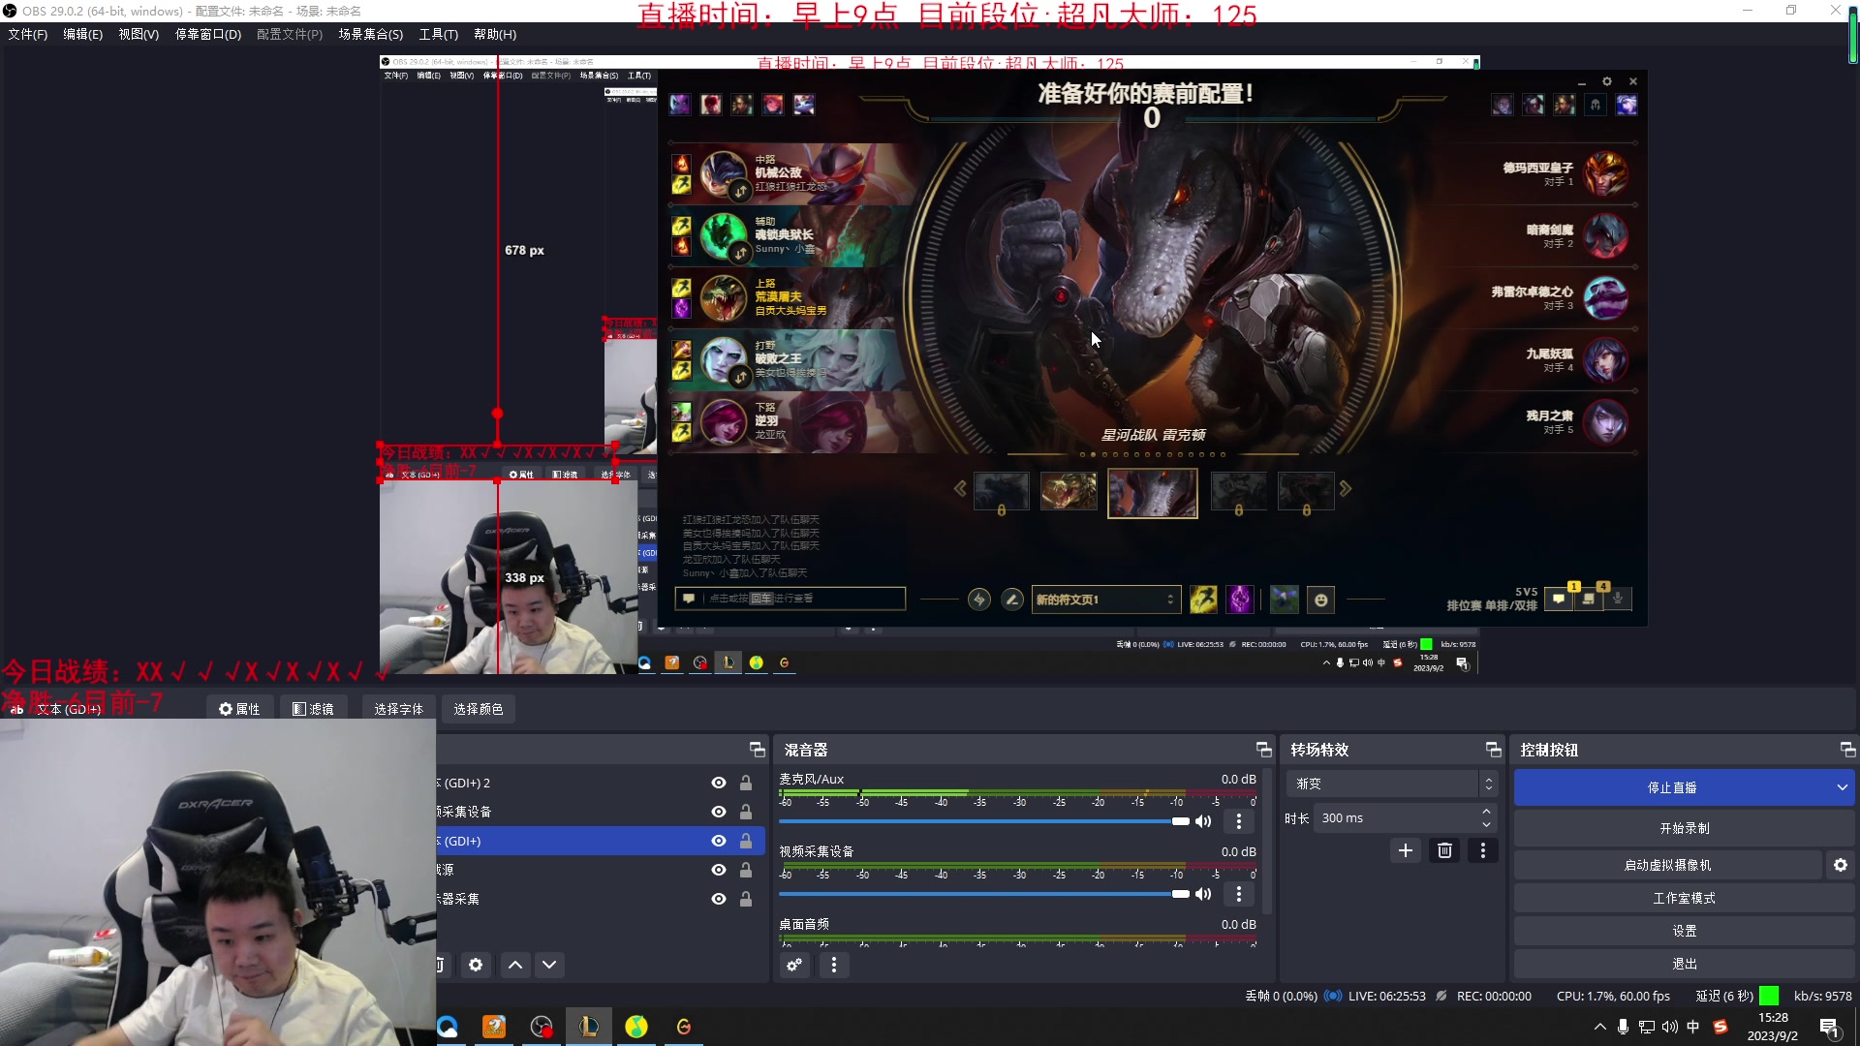Click the 属性 properties button
This screenshot has height=1046, width=1860.
[x=239, y=709]
